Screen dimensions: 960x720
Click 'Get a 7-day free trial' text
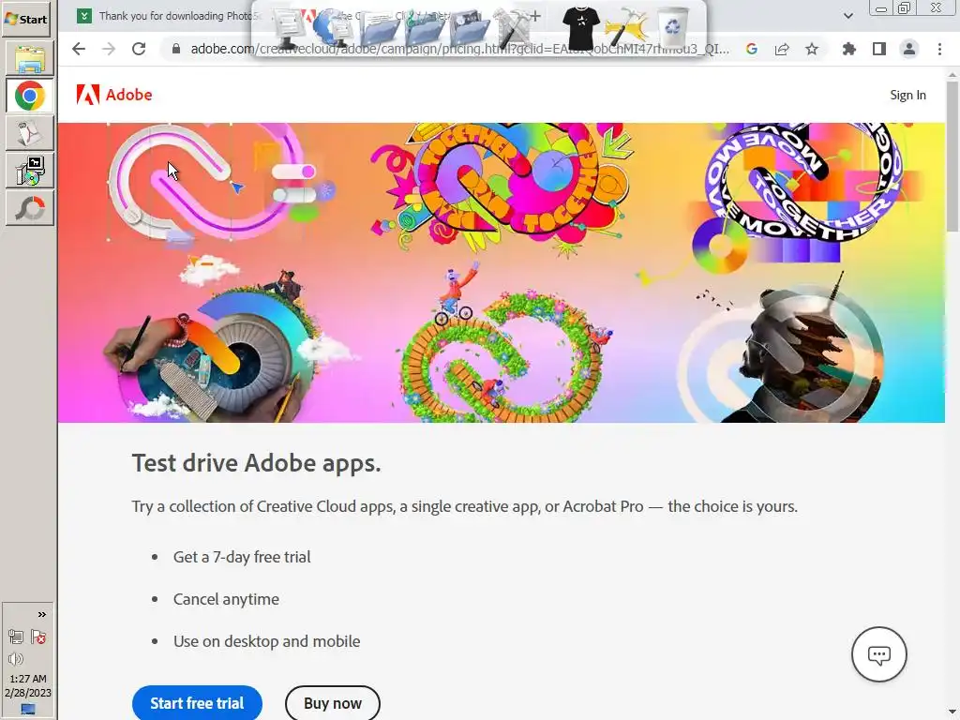[242, 557]
